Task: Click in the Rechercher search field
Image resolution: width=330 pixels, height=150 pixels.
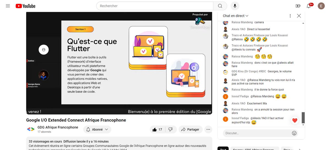Action: [155, 6]
